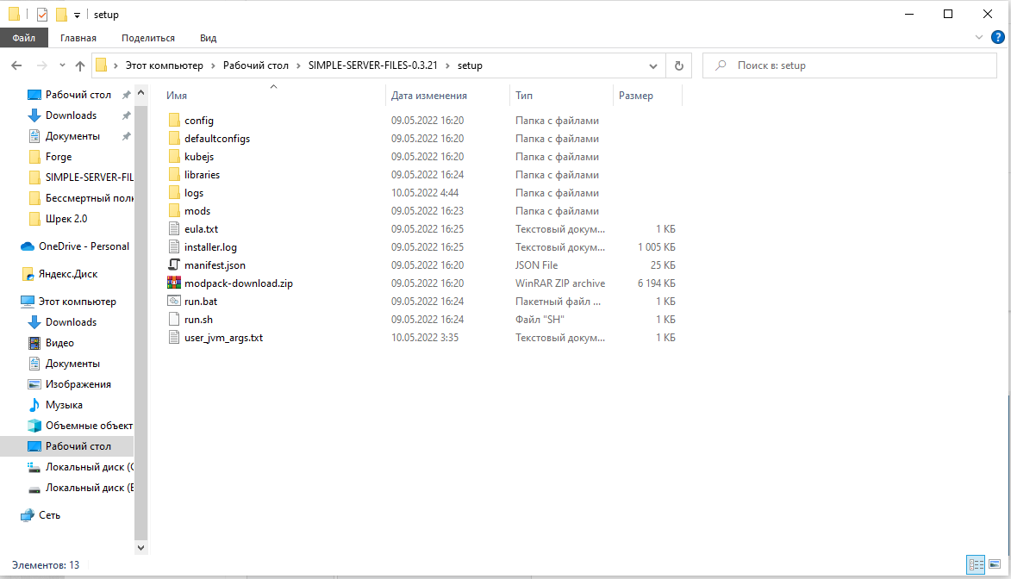1011x579 pixels.
Task: Select the config folder icon
Action: pyautogui.click(x=174, y=120)
